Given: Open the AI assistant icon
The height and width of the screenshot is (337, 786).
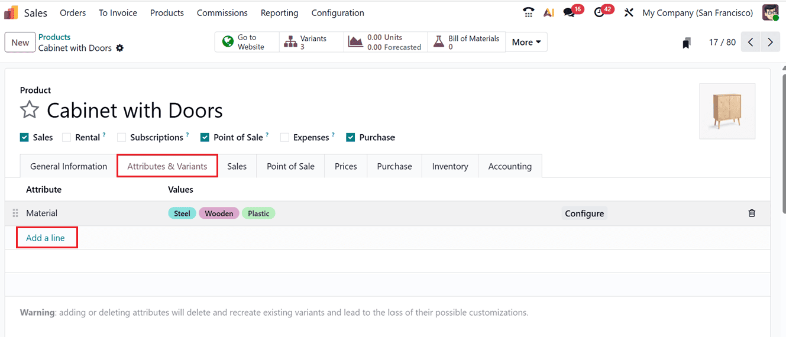Looking at the screenshot, I should point(548,12).
